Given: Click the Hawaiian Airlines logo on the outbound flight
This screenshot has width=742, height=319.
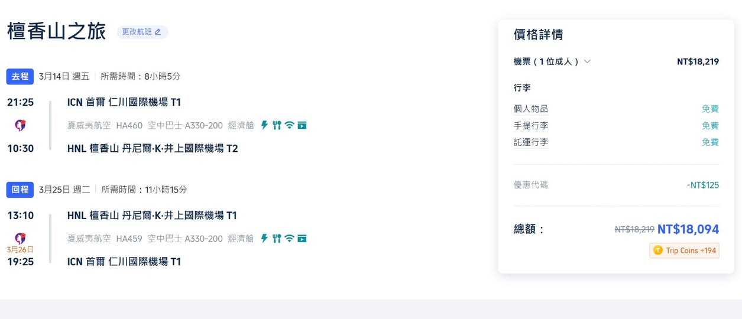Looking at the screenshot, I should [20, 125].
